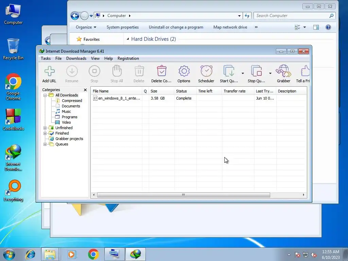Open Internet Download Manager desktop shortcut
This screenshot has width=348, height=261.
(13, 158)
